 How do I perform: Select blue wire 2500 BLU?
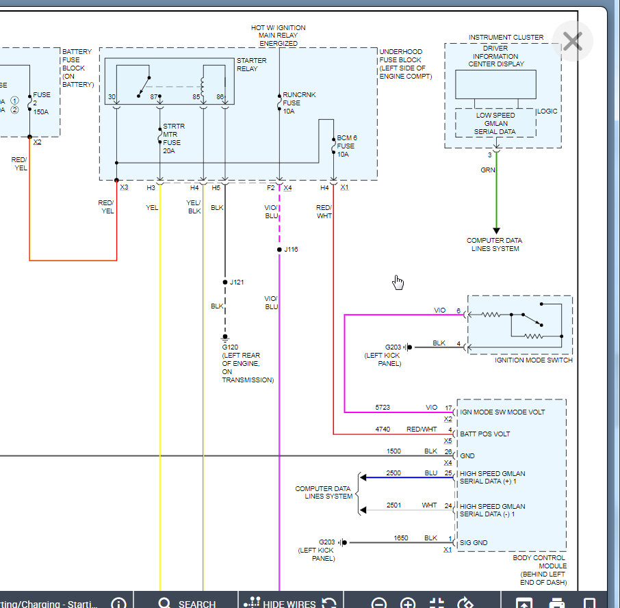pyautogui.click(x=409, y=477)
